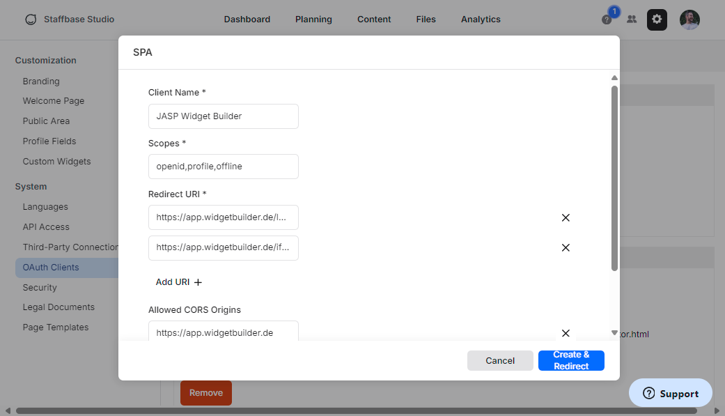Open your profile avatar menu
Viewport: 725px width, 416px height.
tap(689, 20)
